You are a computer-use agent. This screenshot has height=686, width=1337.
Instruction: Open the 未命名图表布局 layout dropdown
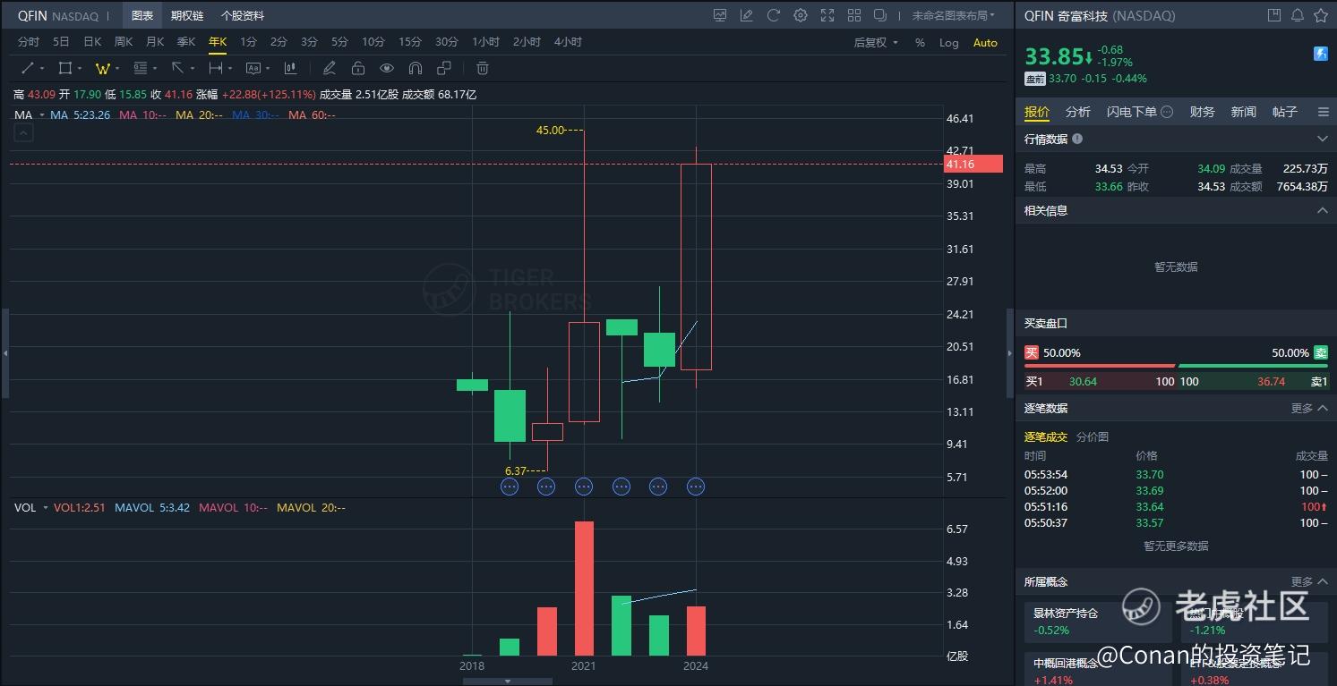[954, 15]
